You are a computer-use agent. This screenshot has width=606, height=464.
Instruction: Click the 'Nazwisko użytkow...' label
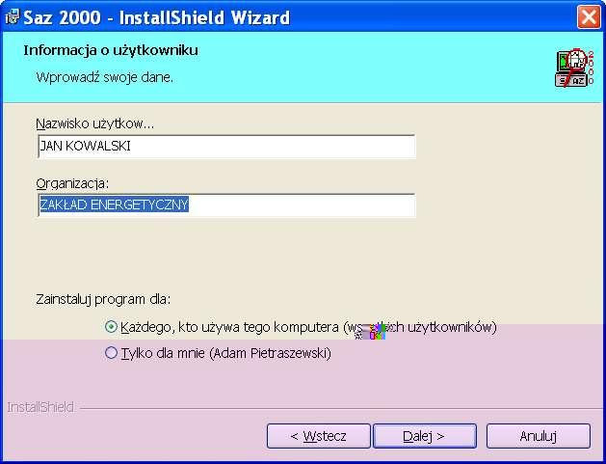point(95,124)
